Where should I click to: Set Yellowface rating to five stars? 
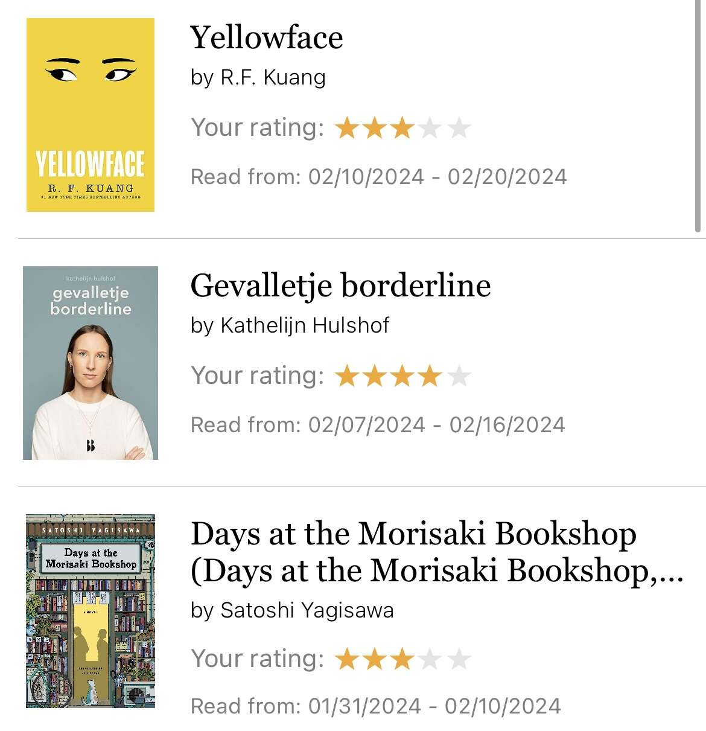coord(459,127)
